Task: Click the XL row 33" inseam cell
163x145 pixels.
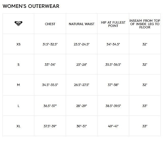Action: tap(144, 126)
